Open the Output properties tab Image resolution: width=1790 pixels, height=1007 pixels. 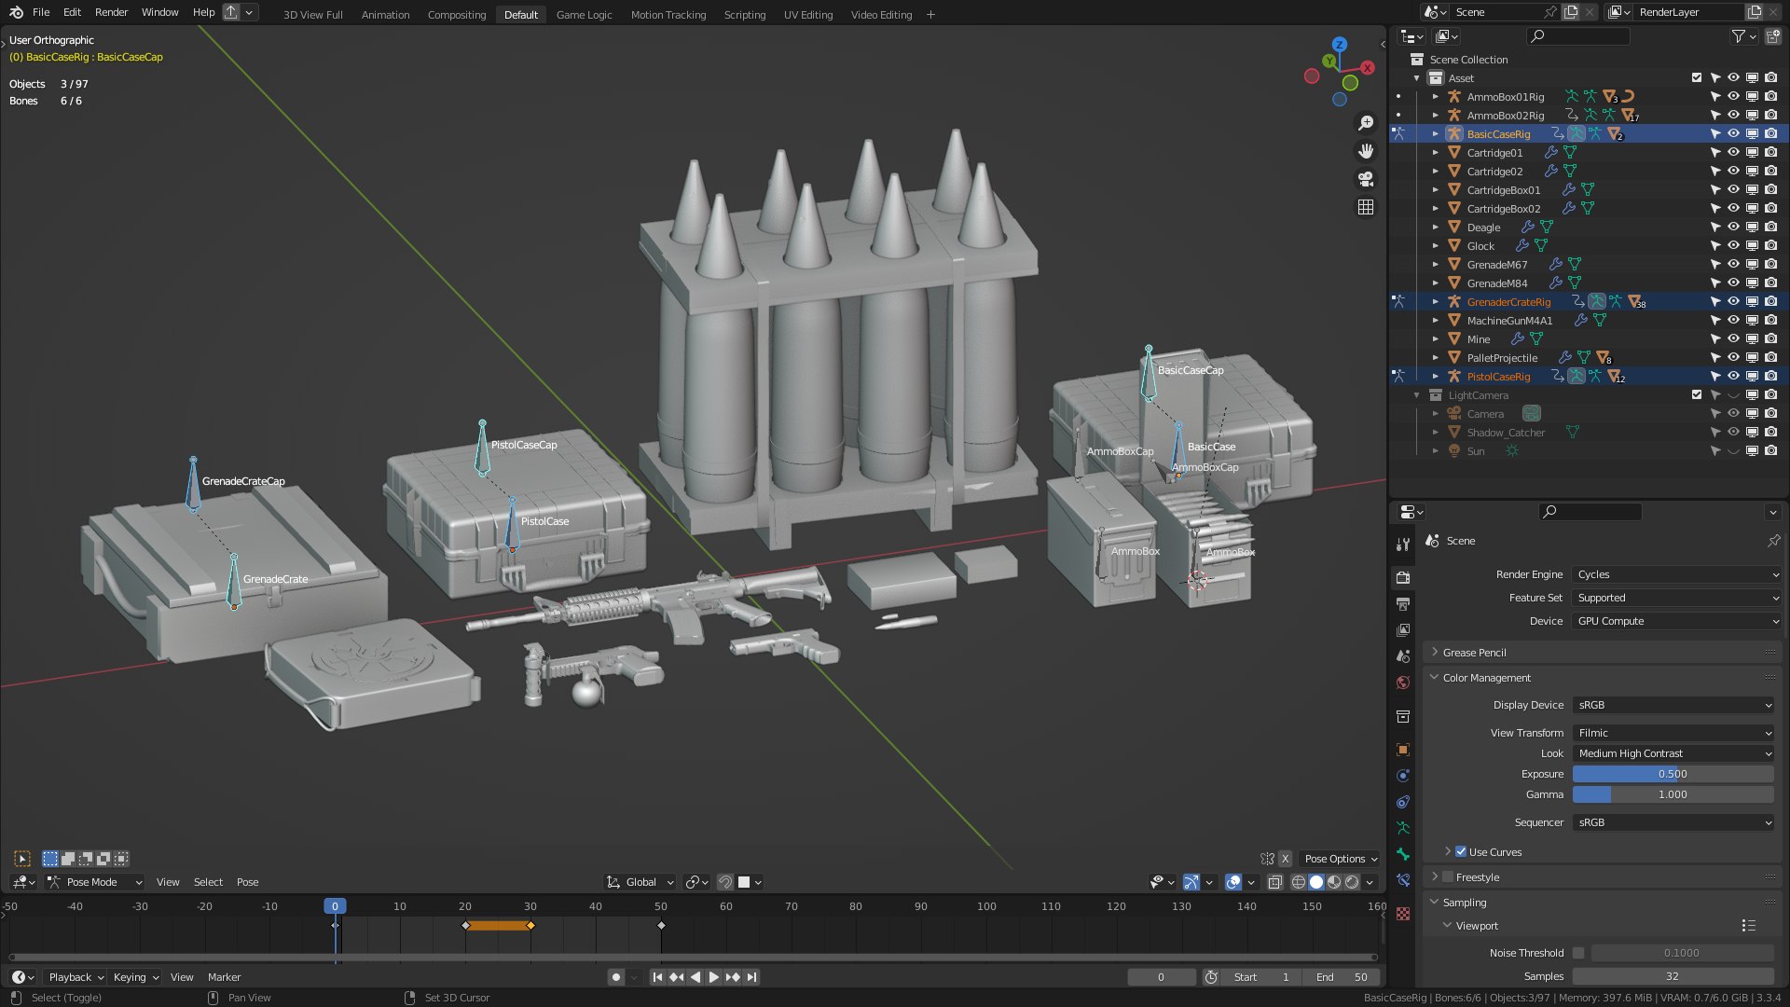point(1403,604)
